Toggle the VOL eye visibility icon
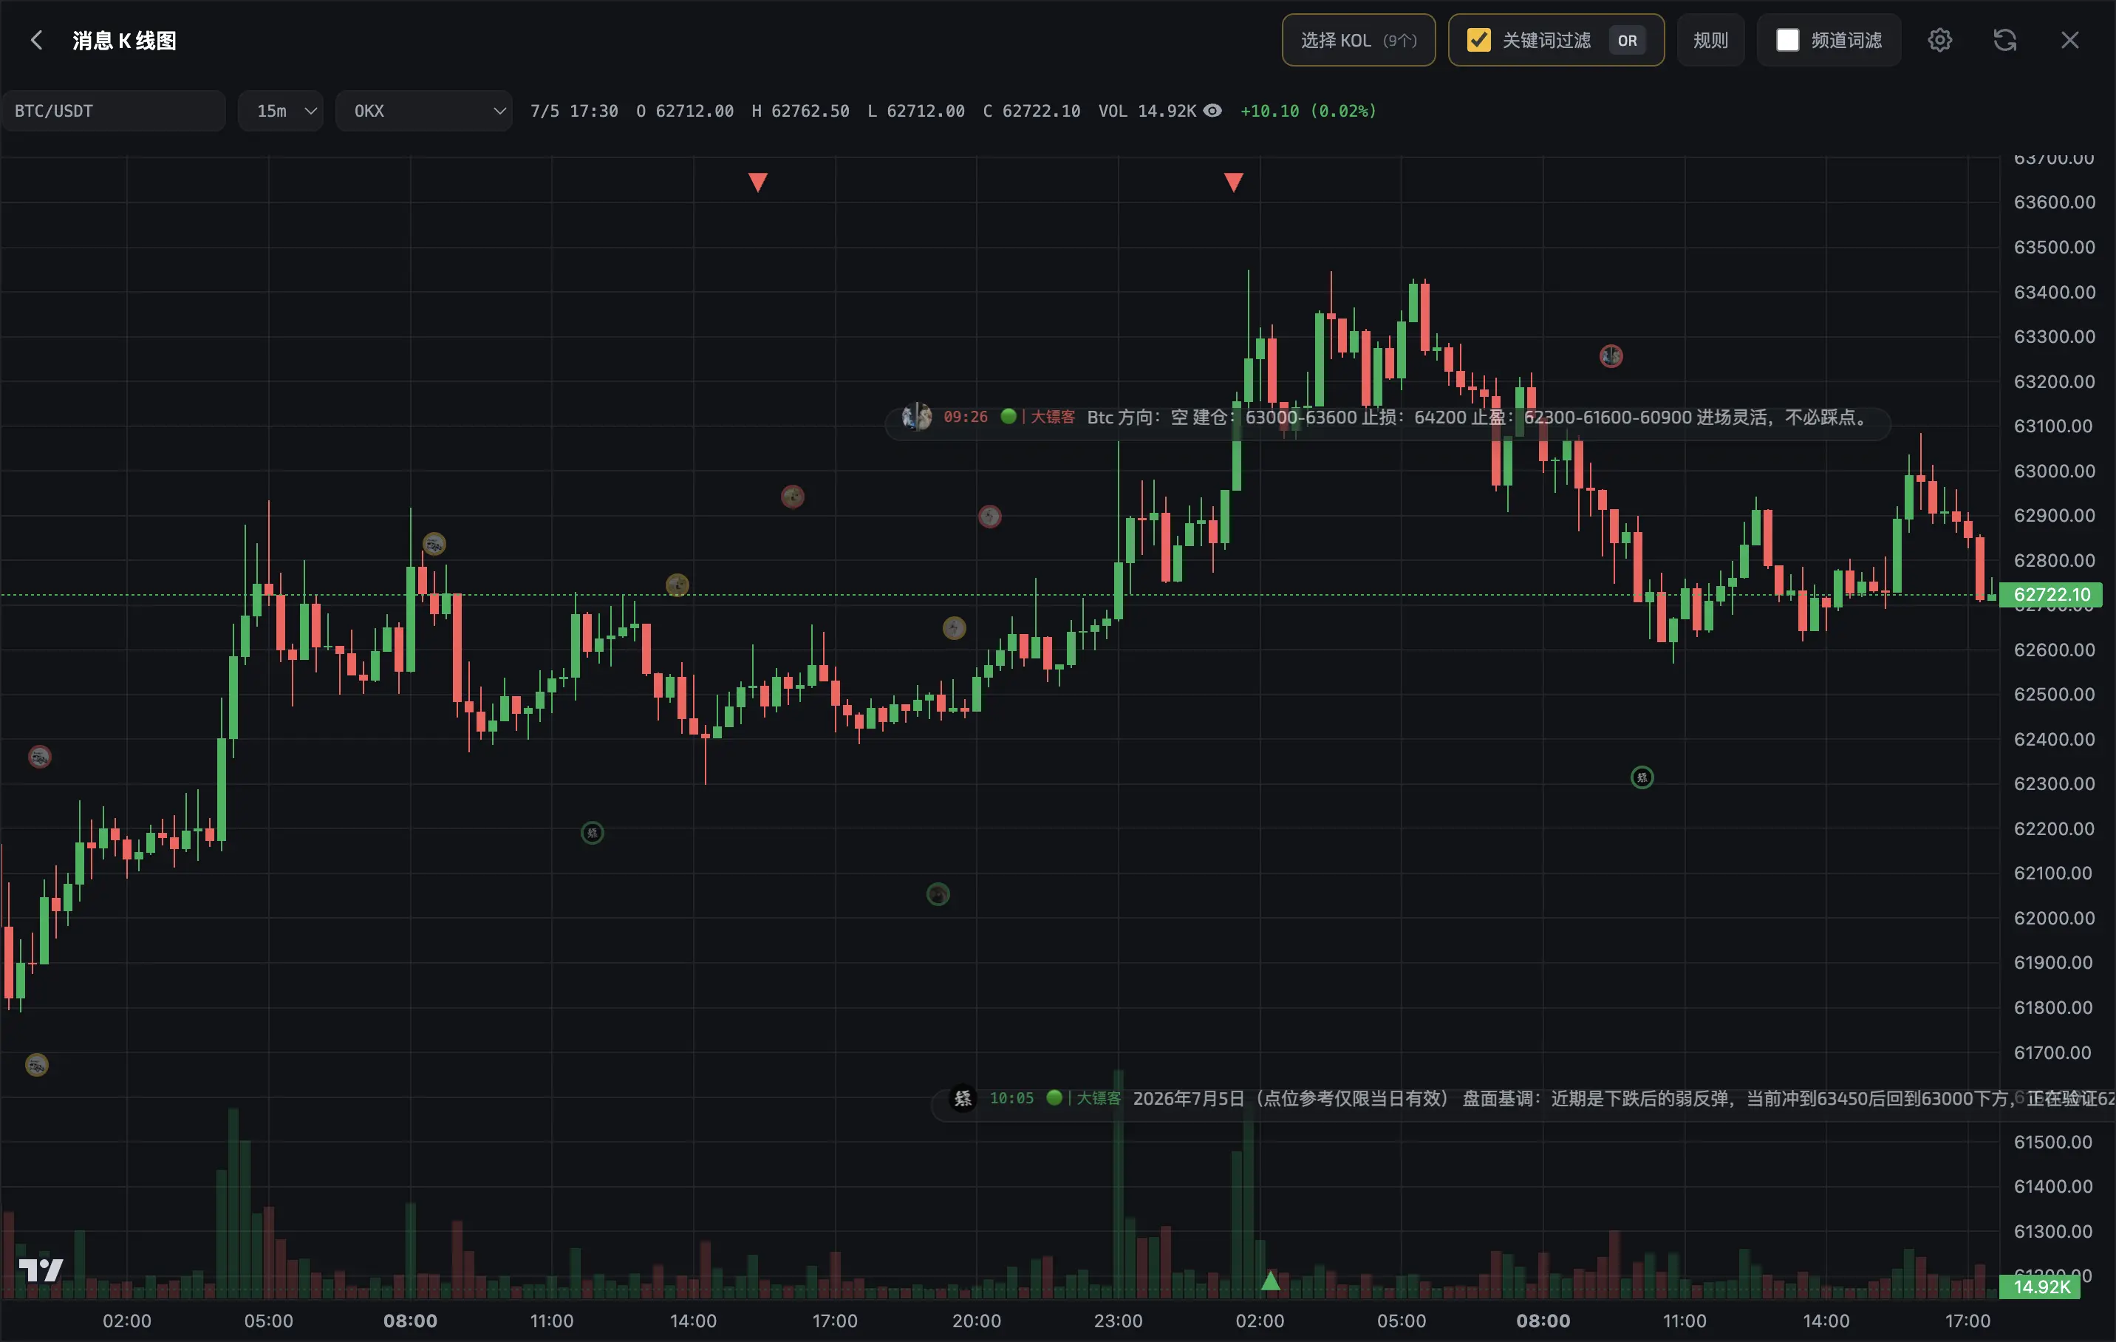Image resolution: width=2116 pixels, height=1342 pixels. click(x=1212, y=111)
